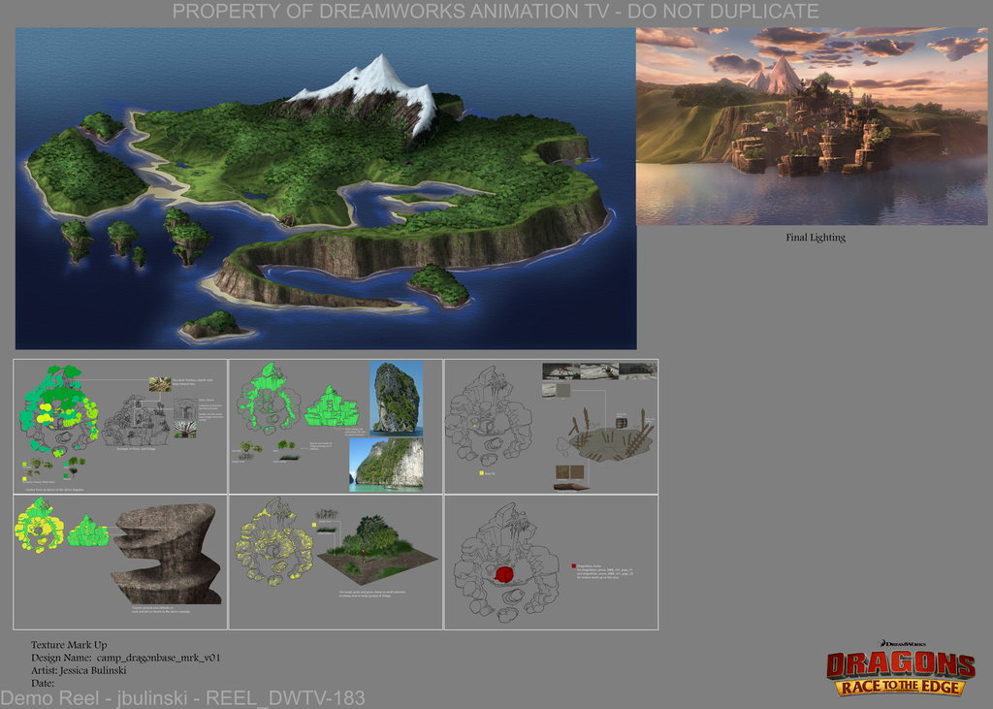Click the "Date:" label
The image size is (993, 709).
tap(43, 683)
